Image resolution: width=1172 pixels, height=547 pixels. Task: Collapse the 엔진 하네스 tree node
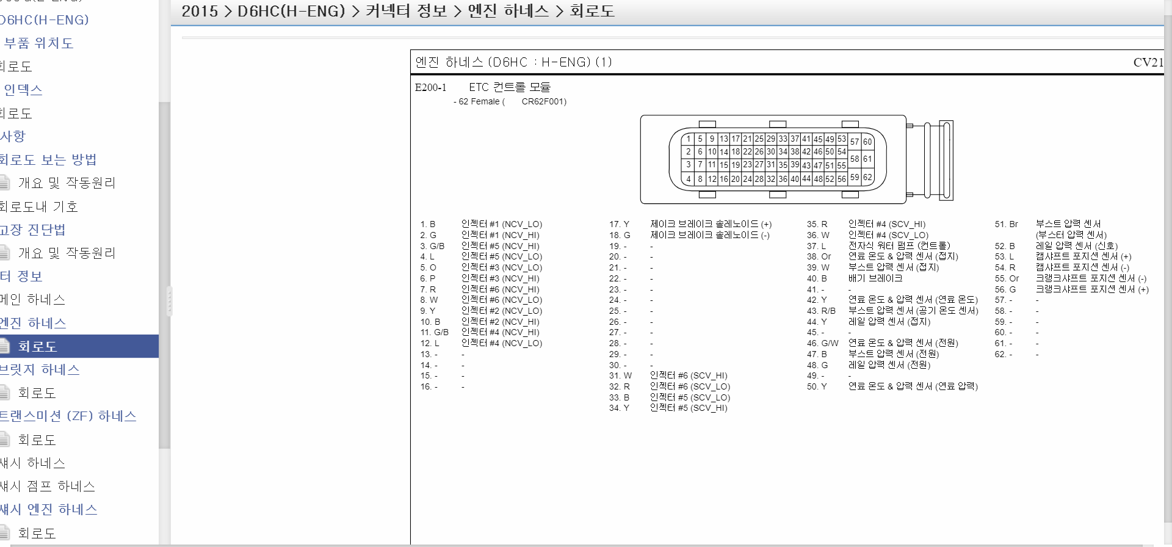(33, 324)
